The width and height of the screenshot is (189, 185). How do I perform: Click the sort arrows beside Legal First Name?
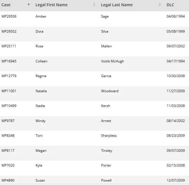[x=94, y=5]
